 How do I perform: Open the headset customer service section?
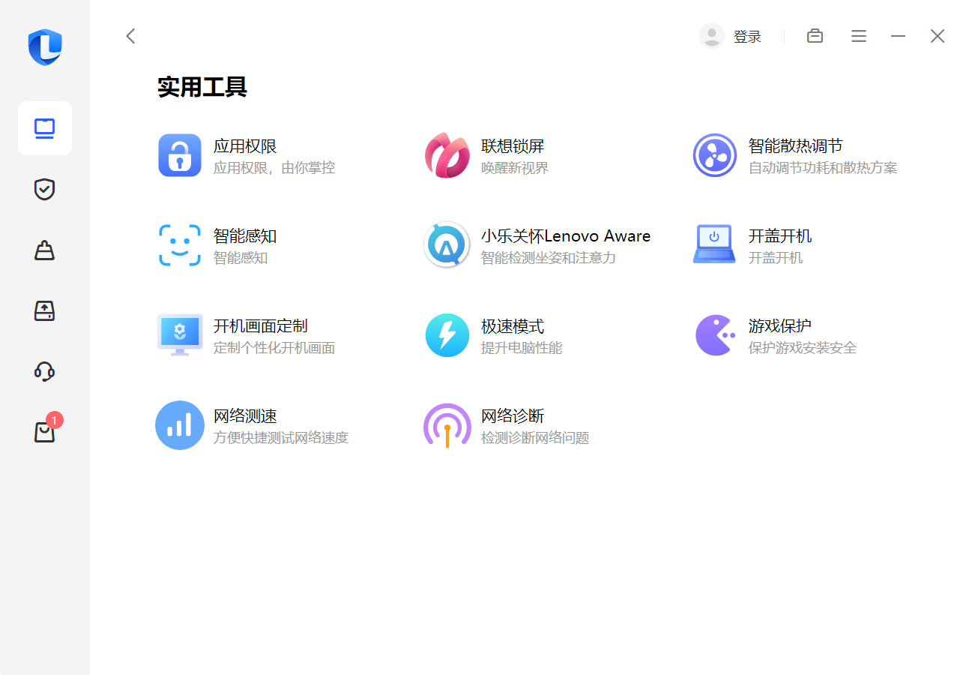[45, 371]
